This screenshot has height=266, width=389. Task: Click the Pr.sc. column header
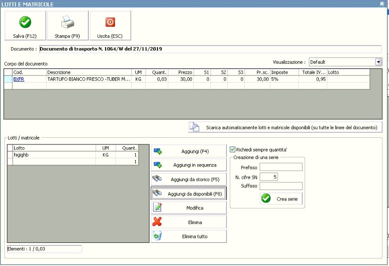(257, 72)
